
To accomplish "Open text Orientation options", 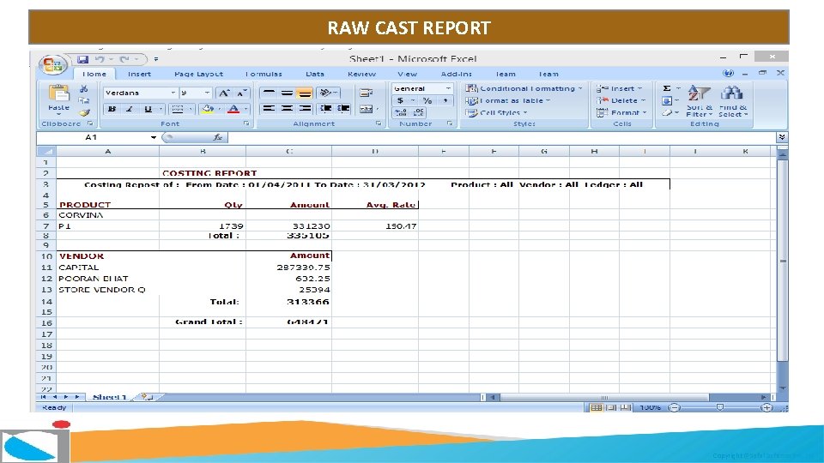I will pyautogui.click(x=328, y=93).
